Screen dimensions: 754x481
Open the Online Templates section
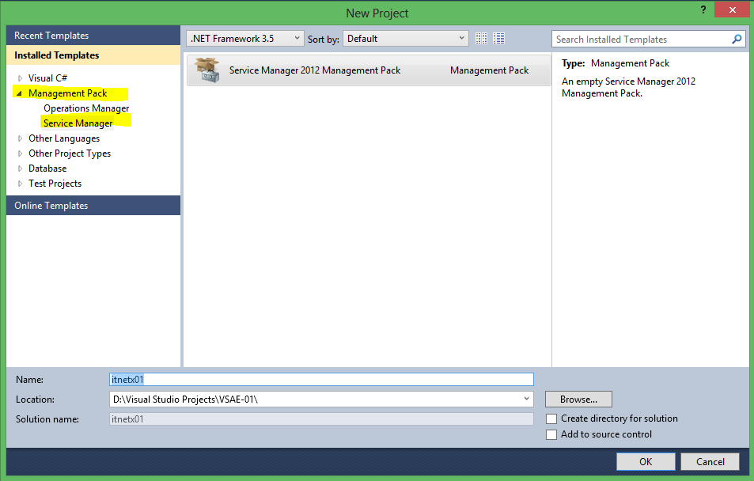[x=51, y=206]
